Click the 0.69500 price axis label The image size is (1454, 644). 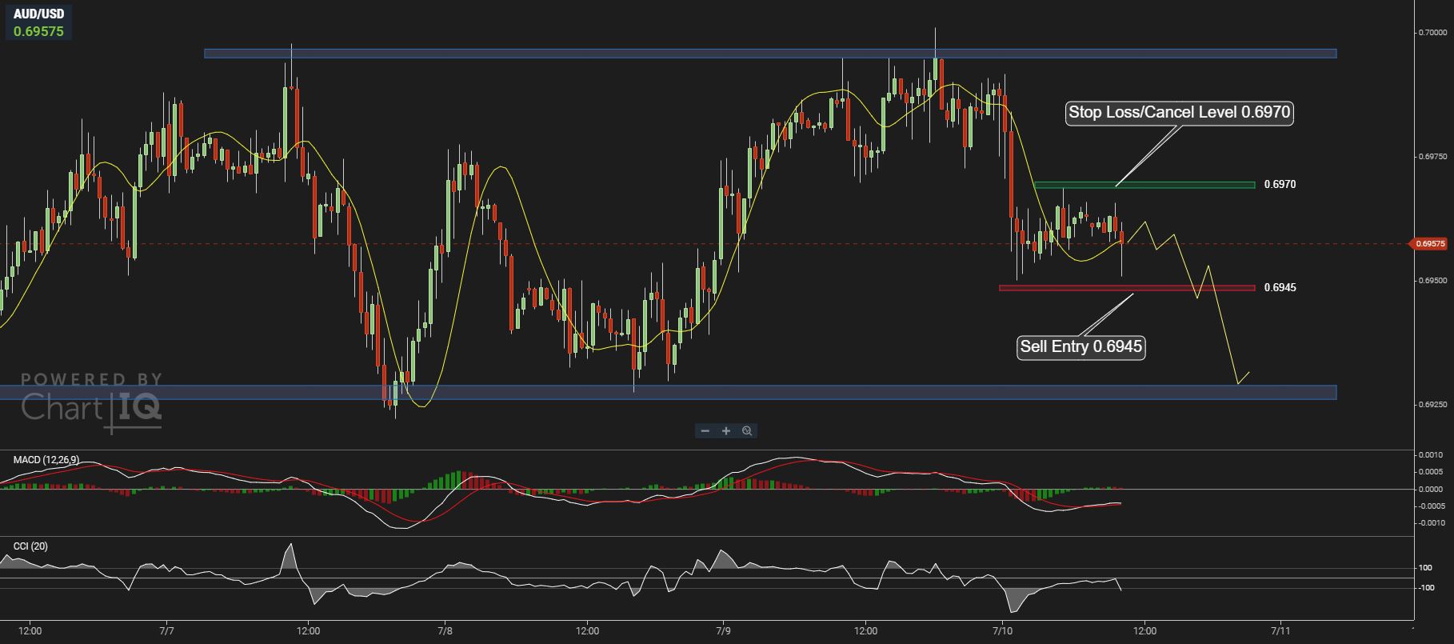(x=1432, y=281)
